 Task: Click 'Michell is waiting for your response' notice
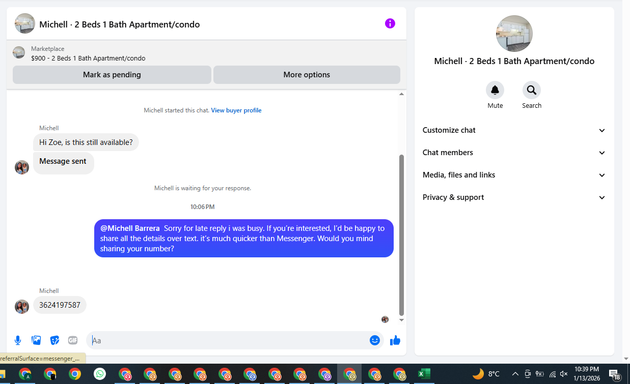tap(203, 188)
